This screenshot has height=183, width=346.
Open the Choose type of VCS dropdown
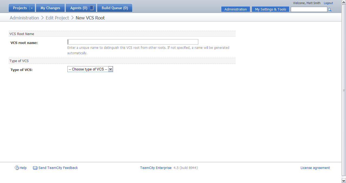(x=90, y=69)
